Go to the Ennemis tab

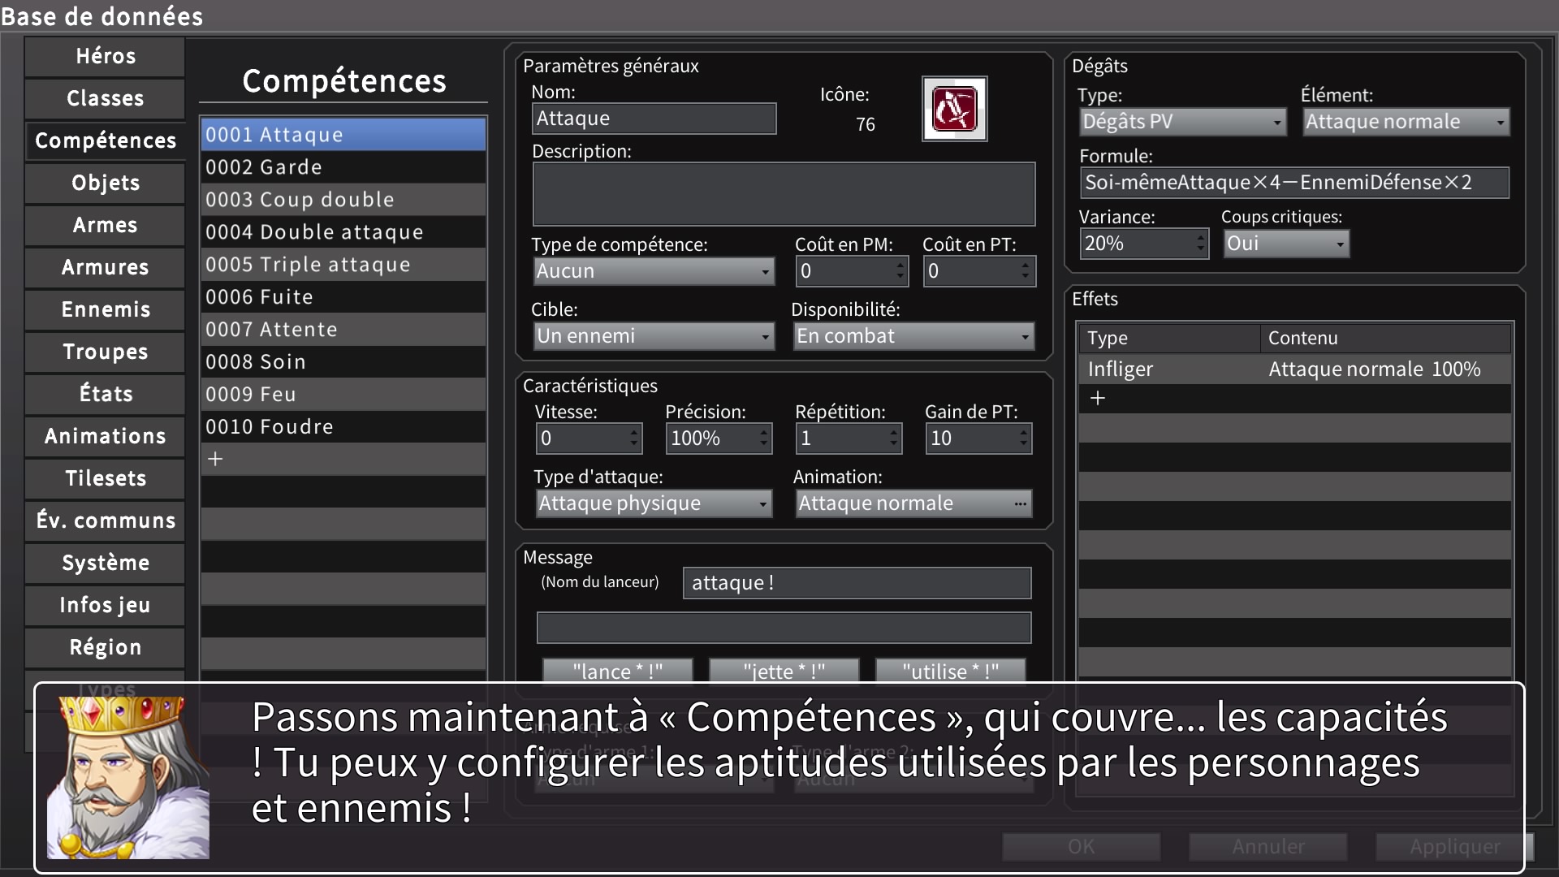(106, 309)
